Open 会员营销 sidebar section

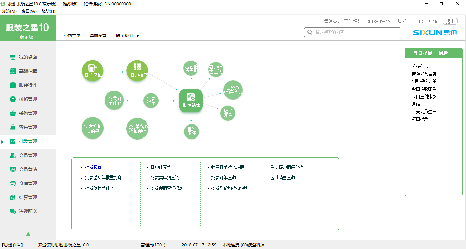28,169
